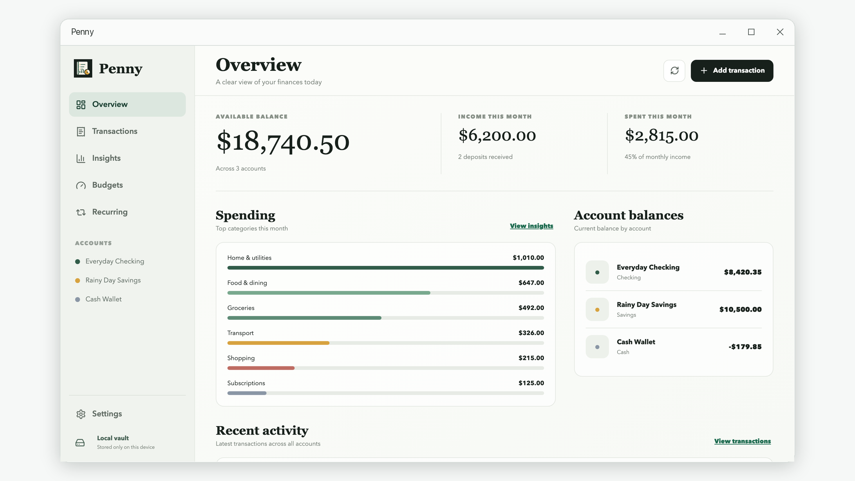Image resolution: width=855 pixels, height=481 pixels.
Task: Click the $2,815.00 spent amount
Action: tap(662, 136)
